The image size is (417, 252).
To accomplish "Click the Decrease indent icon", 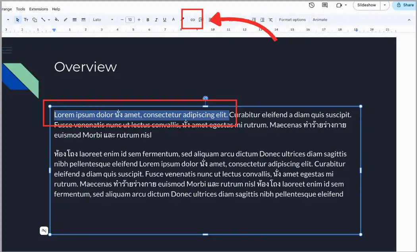I will (x=254, y=20).
